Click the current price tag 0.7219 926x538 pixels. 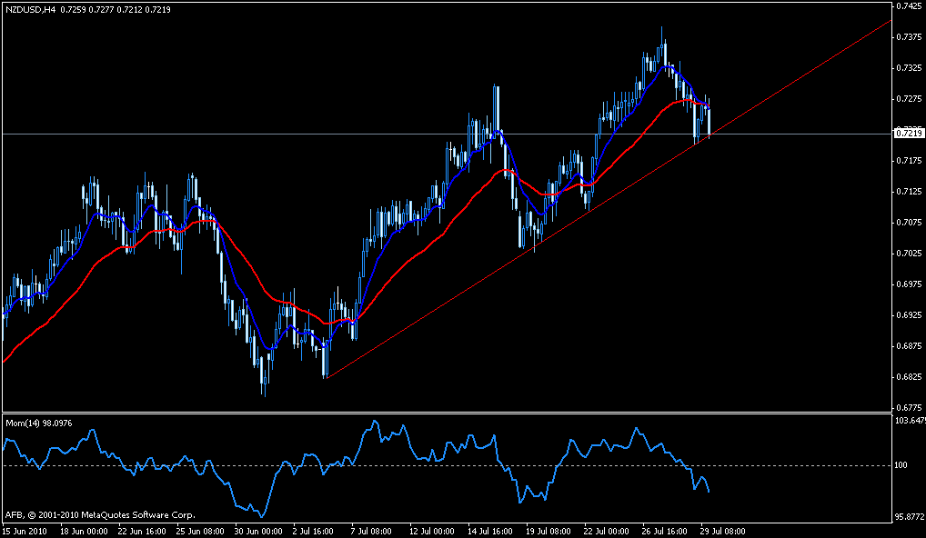[909, 134]
